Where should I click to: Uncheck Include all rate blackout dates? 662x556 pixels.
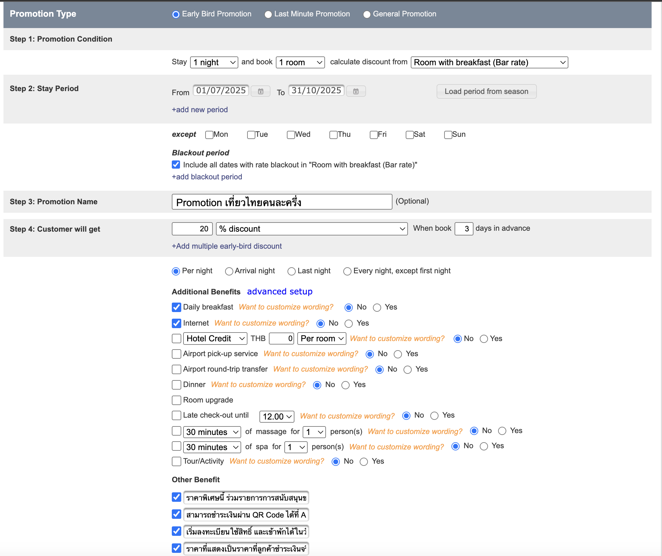pyautogui.click(x=176, y=165)
